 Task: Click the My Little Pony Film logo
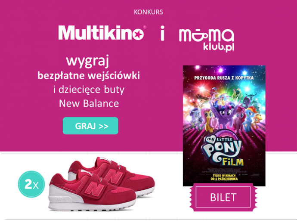point(223,149)
